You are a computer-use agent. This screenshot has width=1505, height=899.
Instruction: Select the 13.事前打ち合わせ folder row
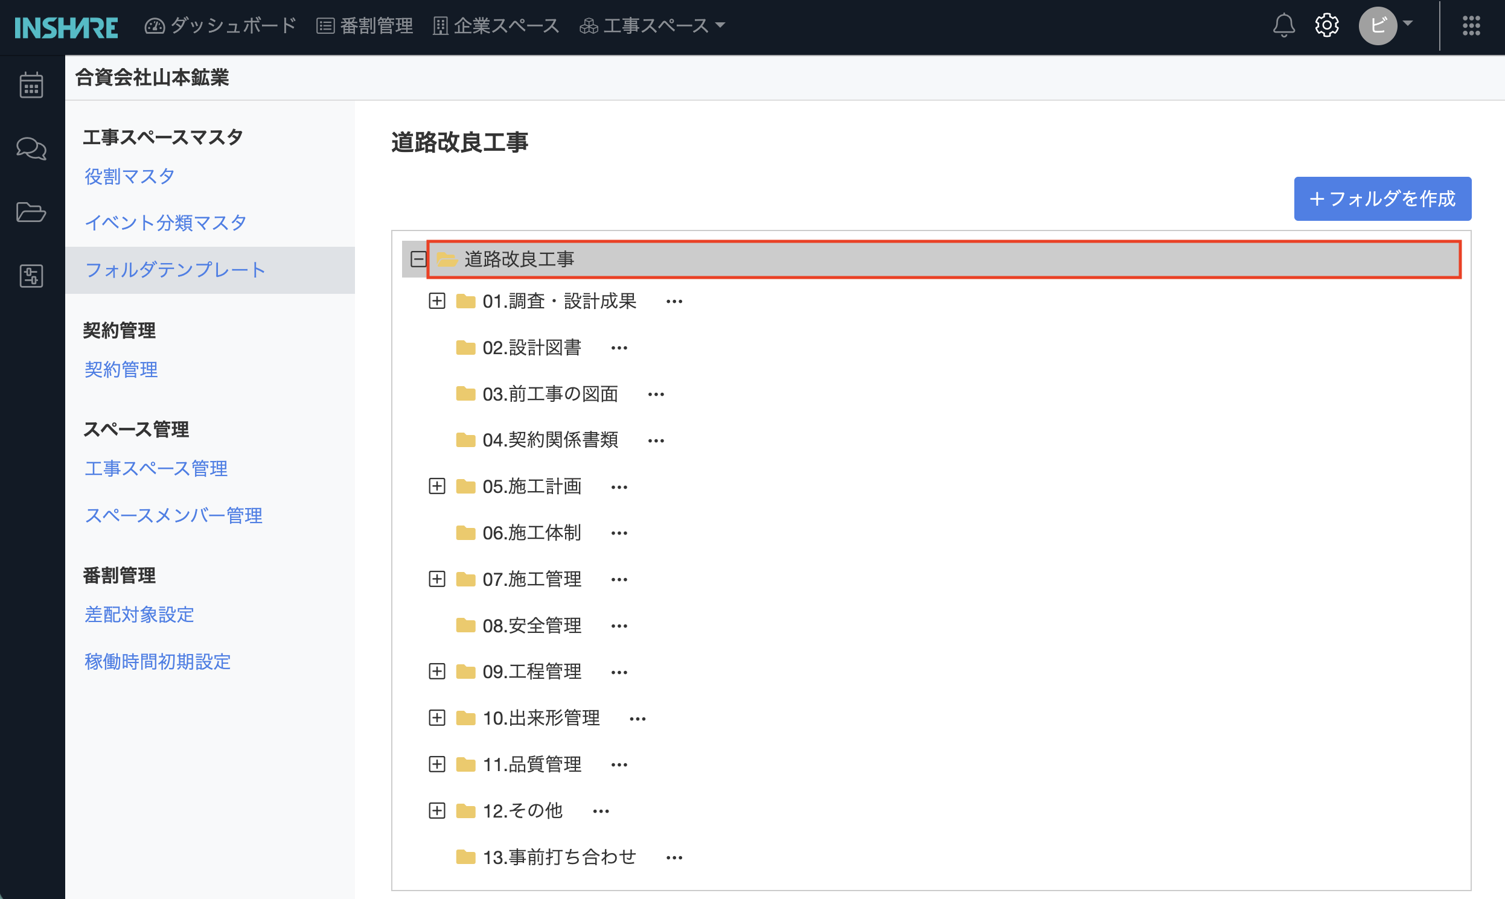pos(546,857)
